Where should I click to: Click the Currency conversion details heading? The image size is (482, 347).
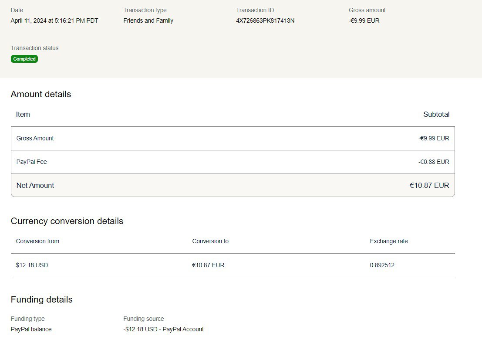[x=67, y=221]
